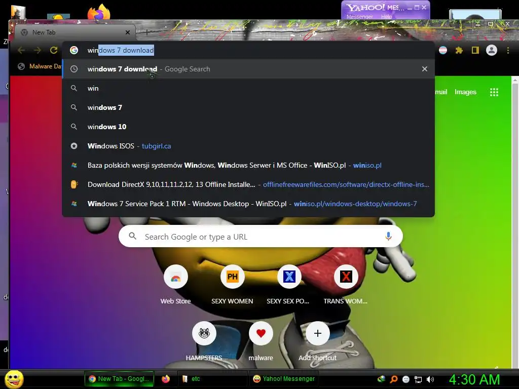Click the striped flag extension icon
The width and height of the screenshot is (519, 389).
point(443,50)
